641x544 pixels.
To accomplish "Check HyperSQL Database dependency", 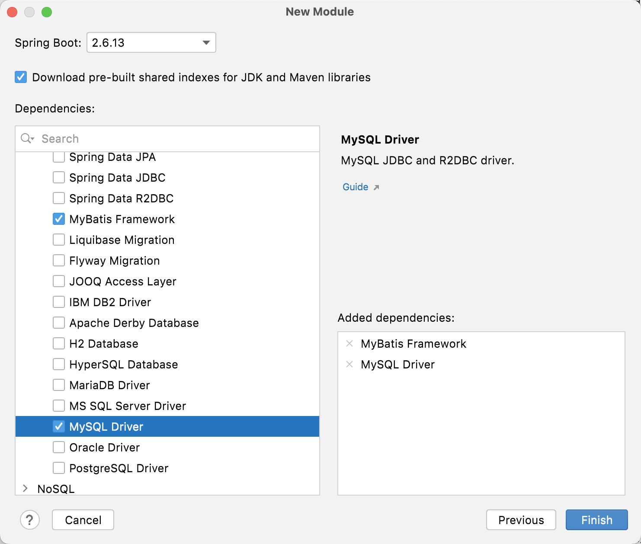I will coord(59,364).
